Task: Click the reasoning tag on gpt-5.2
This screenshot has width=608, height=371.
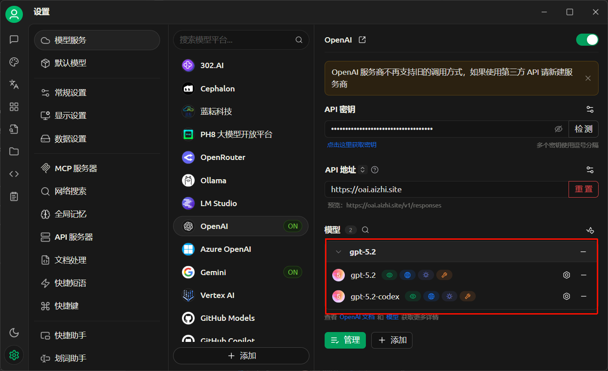Action: 426,275
